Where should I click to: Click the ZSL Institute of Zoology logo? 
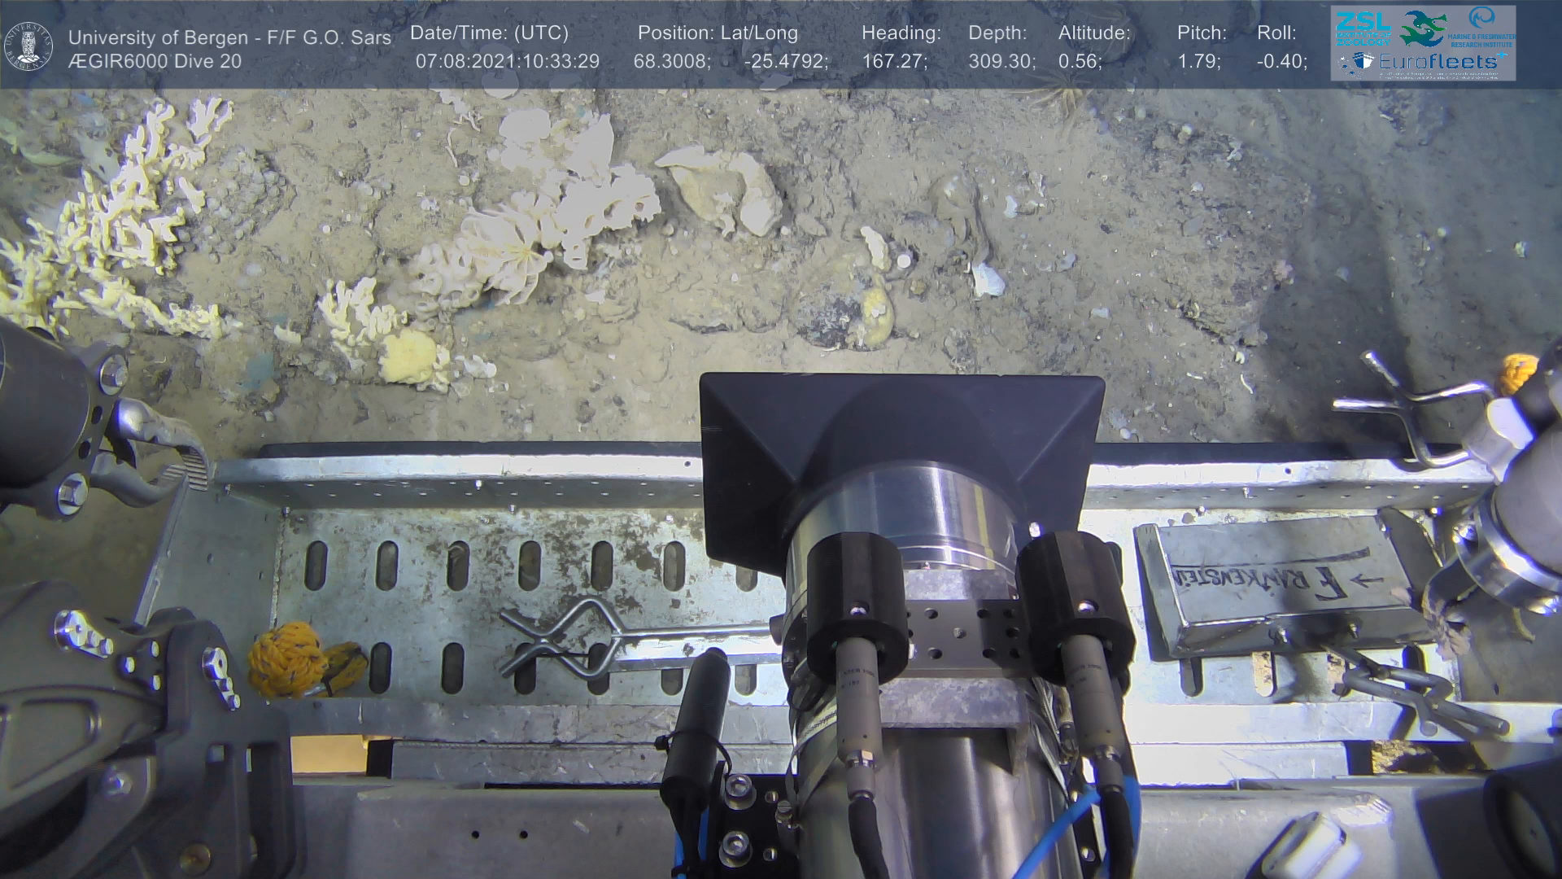tap(1363, 29)
